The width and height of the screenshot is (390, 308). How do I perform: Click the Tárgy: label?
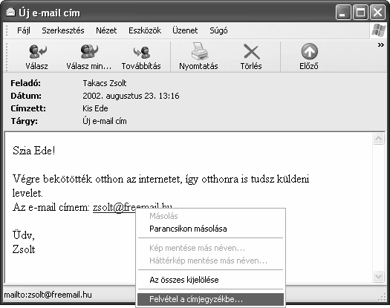[24, 121]
